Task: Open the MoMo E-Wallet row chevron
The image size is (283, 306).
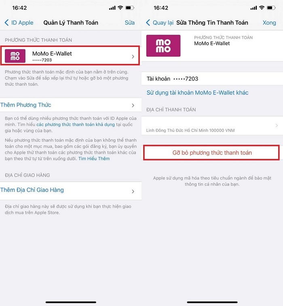Action: 133,57
